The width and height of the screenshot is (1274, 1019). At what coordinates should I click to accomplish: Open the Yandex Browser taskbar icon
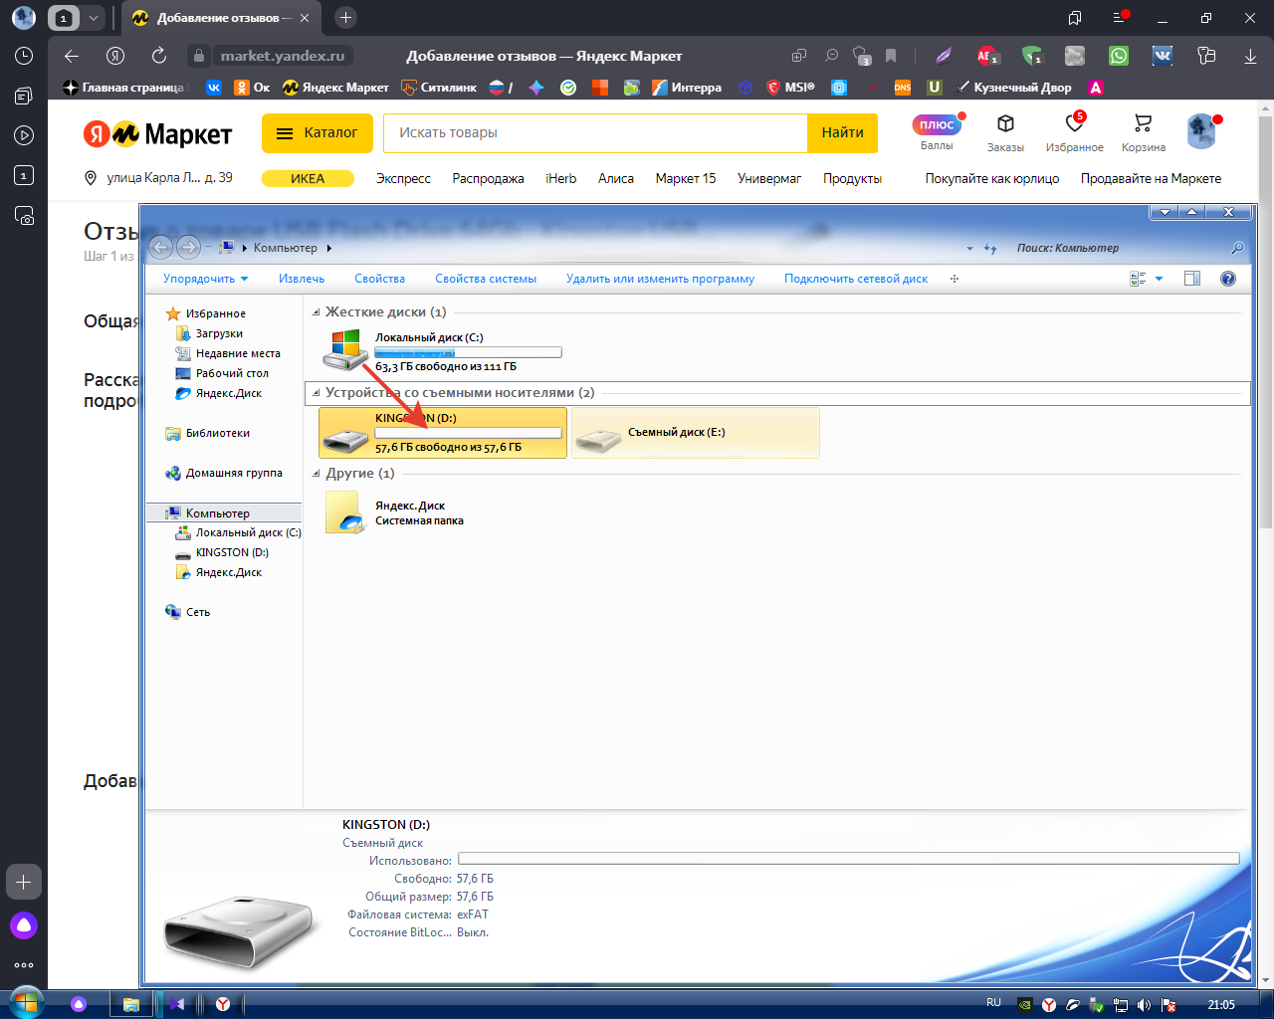(x=223, y=1004)
